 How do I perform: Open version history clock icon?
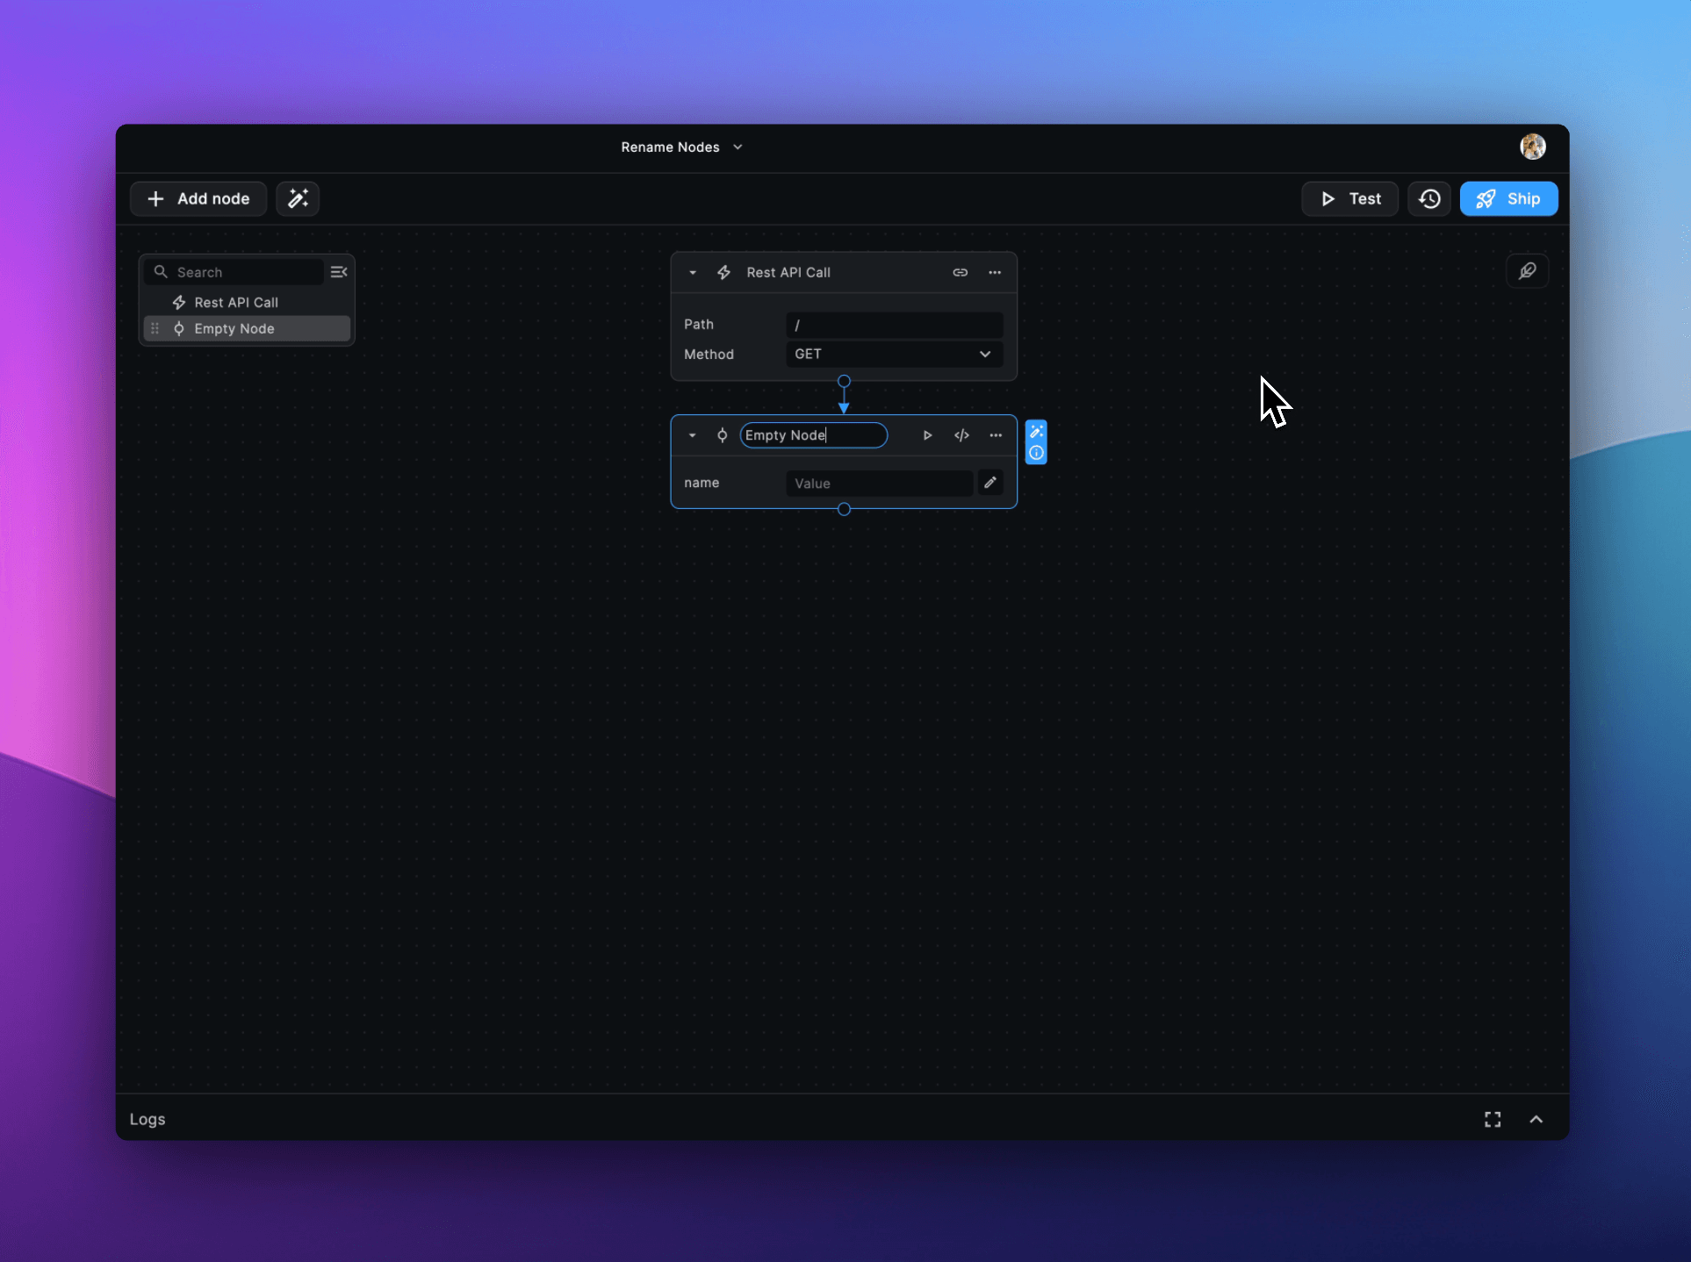1429,198
